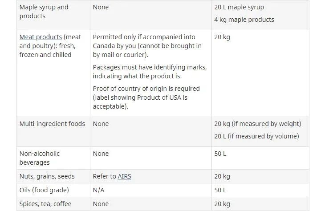Click the "Permitted only if accompanied" paragraph

coord(147,46)
